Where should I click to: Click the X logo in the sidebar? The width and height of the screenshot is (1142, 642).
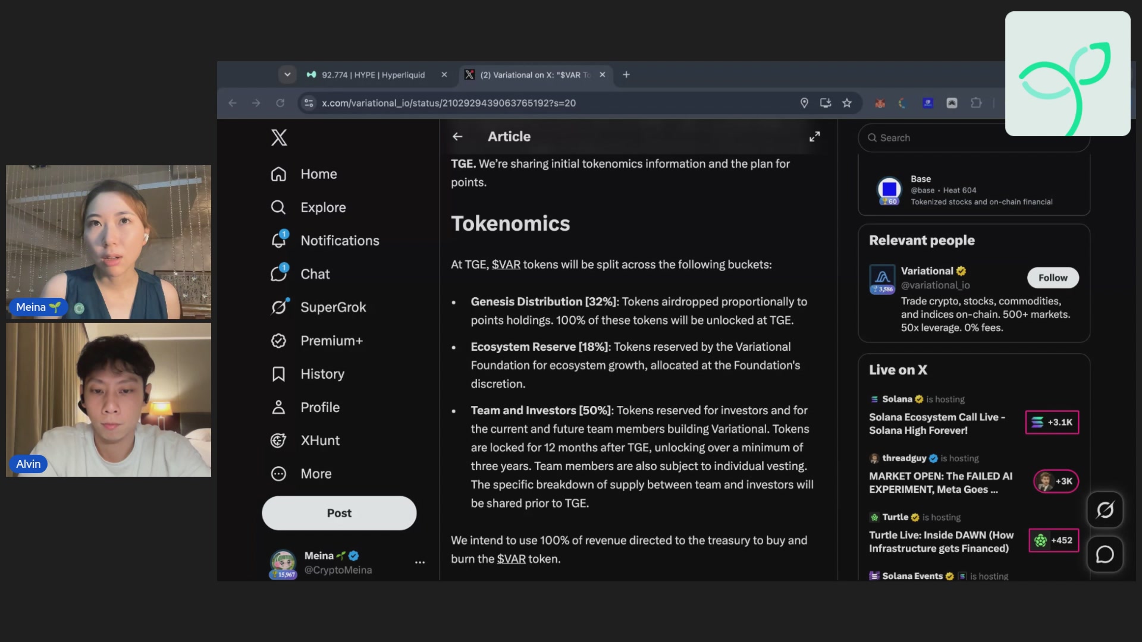pos(279,137)
